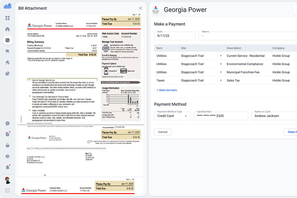Click the Memo input field
Screen dimensions: 297x198
248,36
